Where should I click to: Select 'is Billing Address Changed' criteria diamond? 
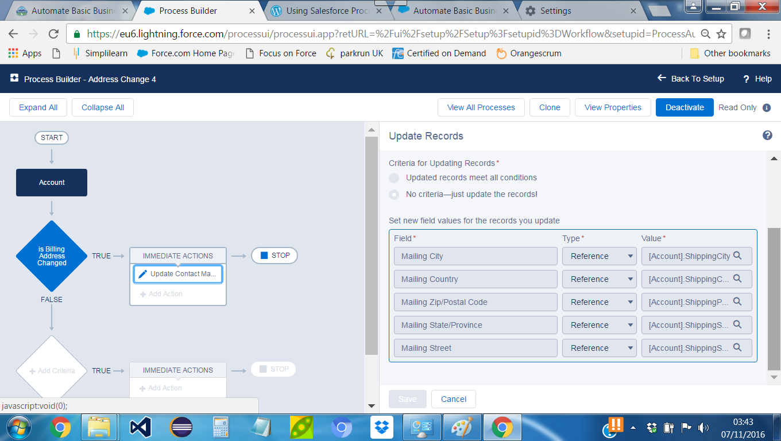tap(52, 256)
